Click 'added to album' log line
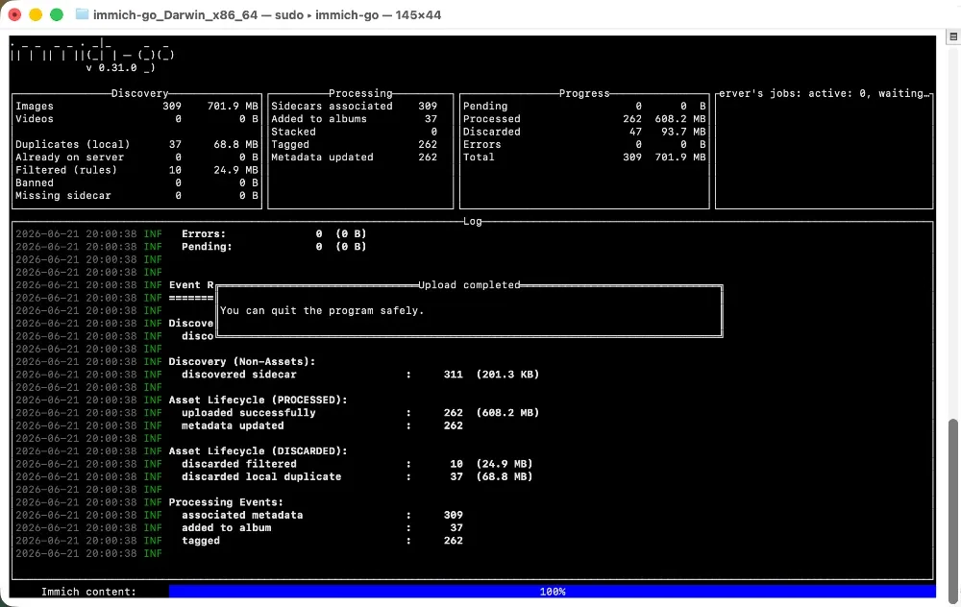 click(322, 528)
